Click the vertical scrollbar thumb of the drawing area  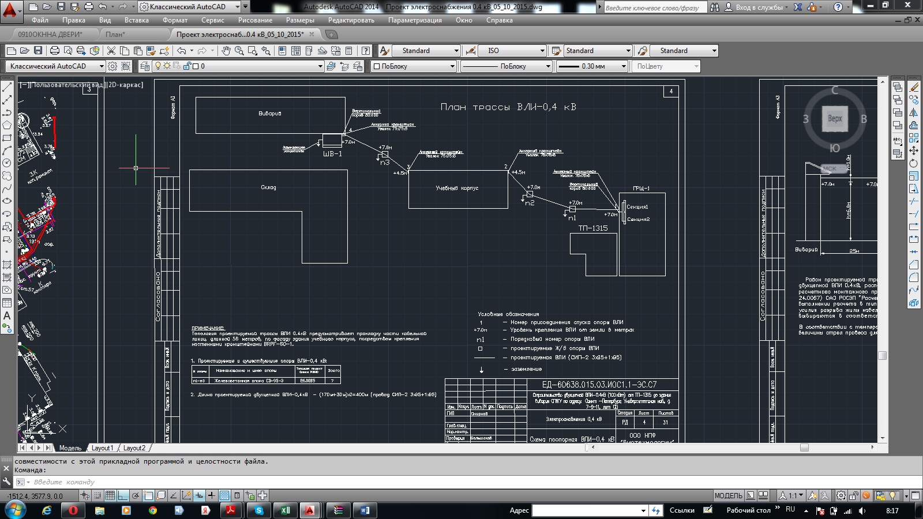[882, 356]
